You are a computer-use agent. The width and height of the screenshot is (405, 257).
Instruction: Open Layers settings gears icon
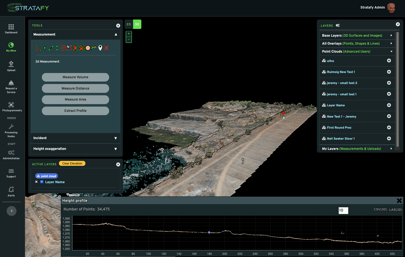coord(337,25)
